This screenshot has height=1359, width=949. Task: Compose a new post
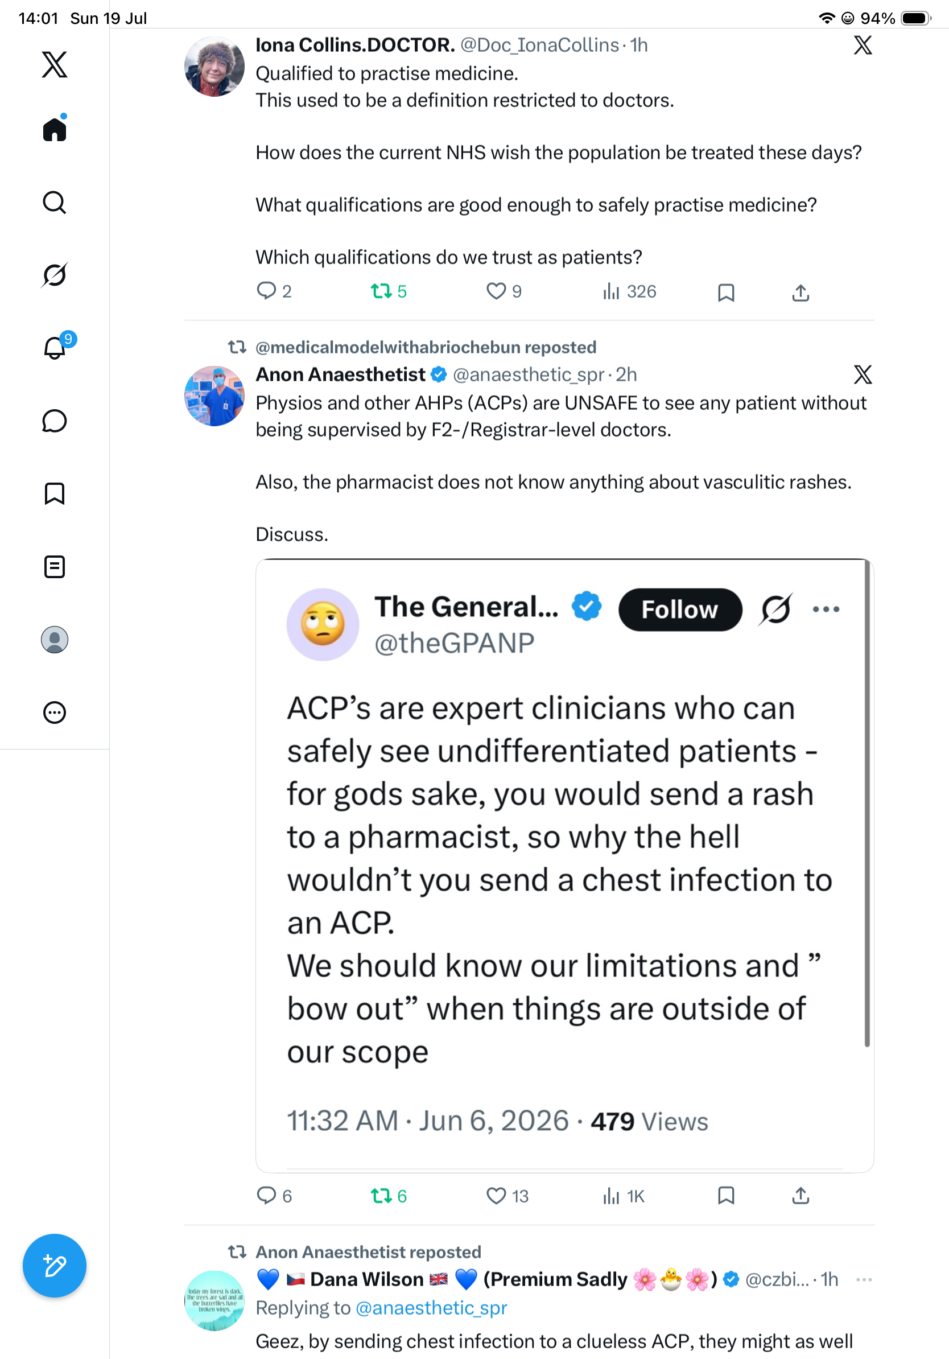(x=55, y=1266)
